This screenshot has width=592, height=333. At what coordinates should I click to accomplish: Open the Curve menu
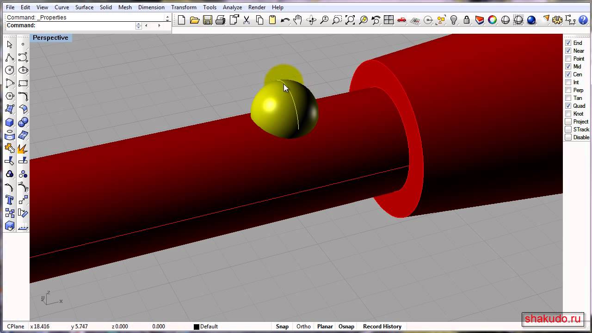[x=62, y=7]
